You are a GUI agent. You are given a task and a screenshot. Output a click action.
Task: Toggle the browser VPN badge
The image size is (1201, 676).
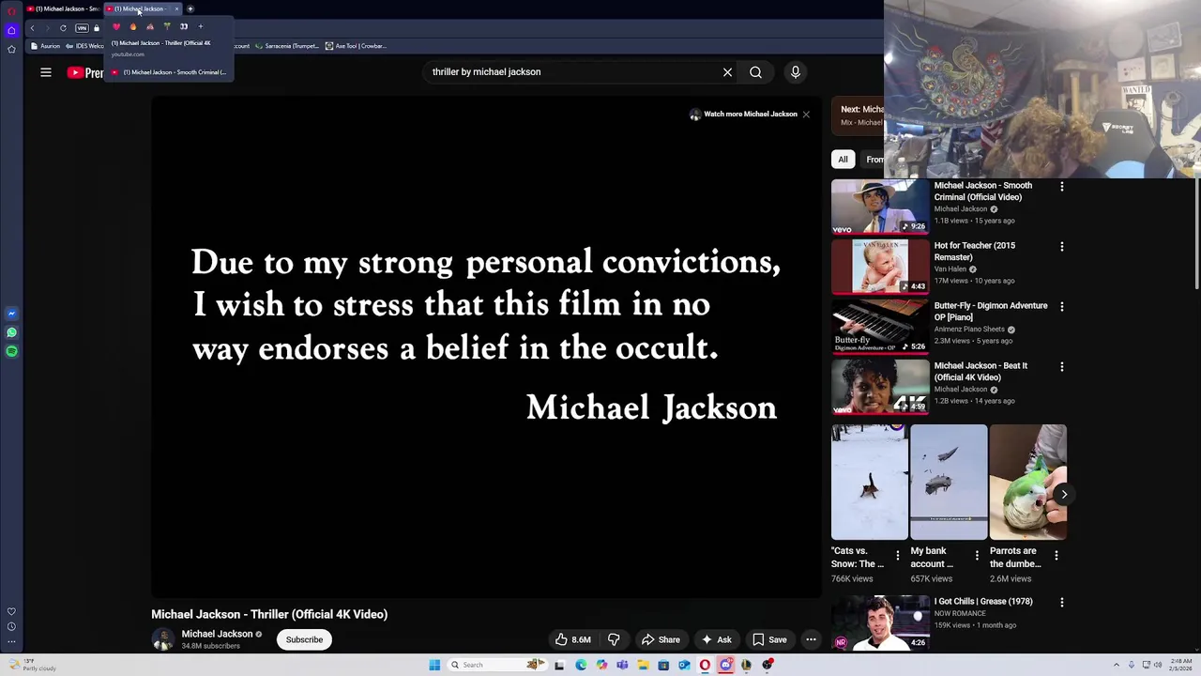(x=82, y=27)
